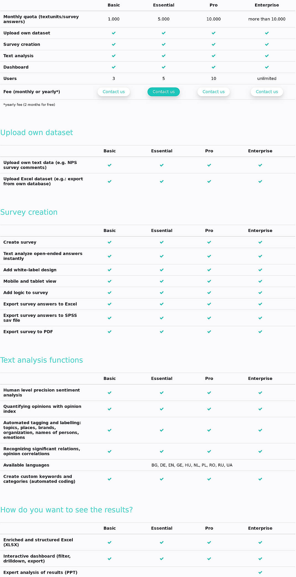Click the 1.000 monthly quota value
296x577 pixels.
[x=114, y=19]
